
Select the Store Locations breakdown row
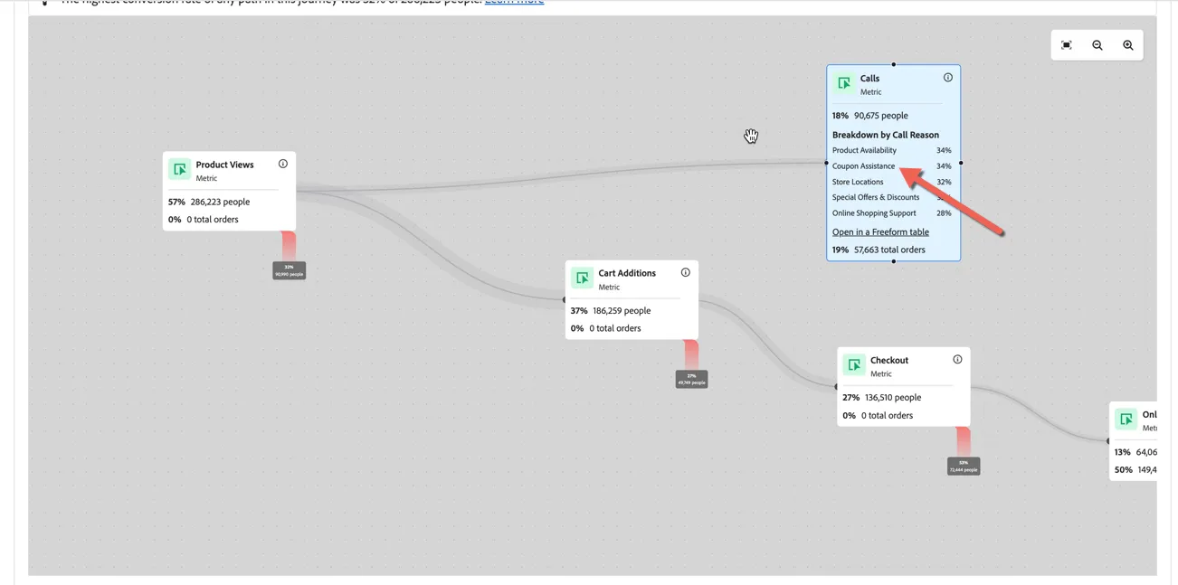(x=892, y=182)
